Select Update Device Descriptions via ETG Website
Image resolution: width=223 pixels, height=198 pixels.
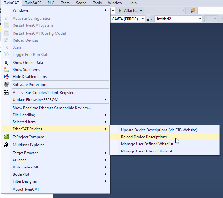tap(165, 130)
